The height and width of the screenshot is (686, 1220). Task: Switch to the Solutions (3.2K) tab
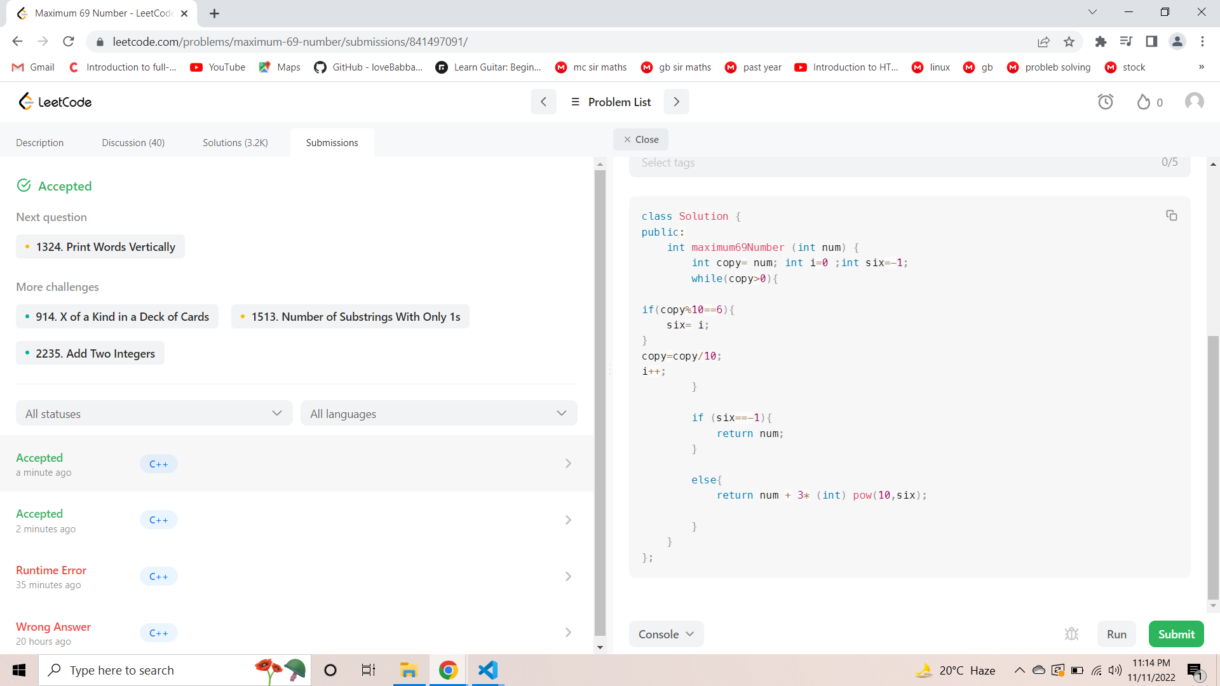coord(235,142)
